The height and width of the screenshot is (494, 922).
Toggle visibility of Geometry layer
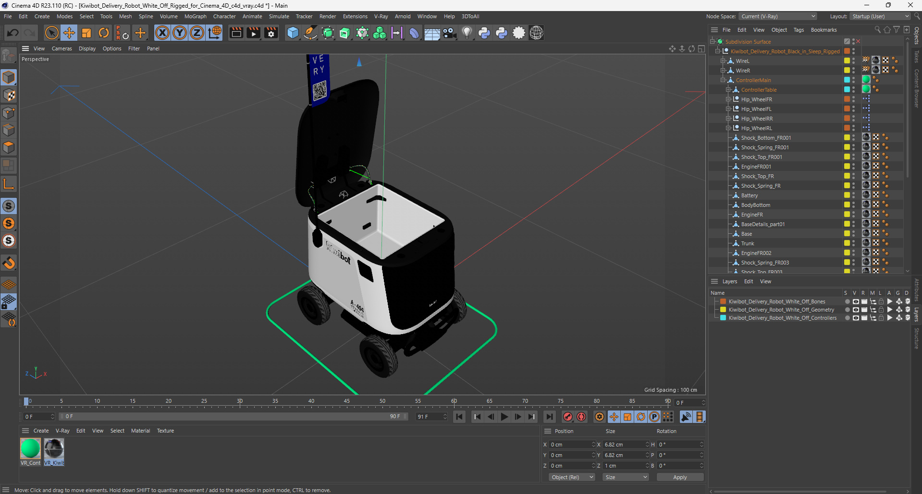(x=856, y=310)
